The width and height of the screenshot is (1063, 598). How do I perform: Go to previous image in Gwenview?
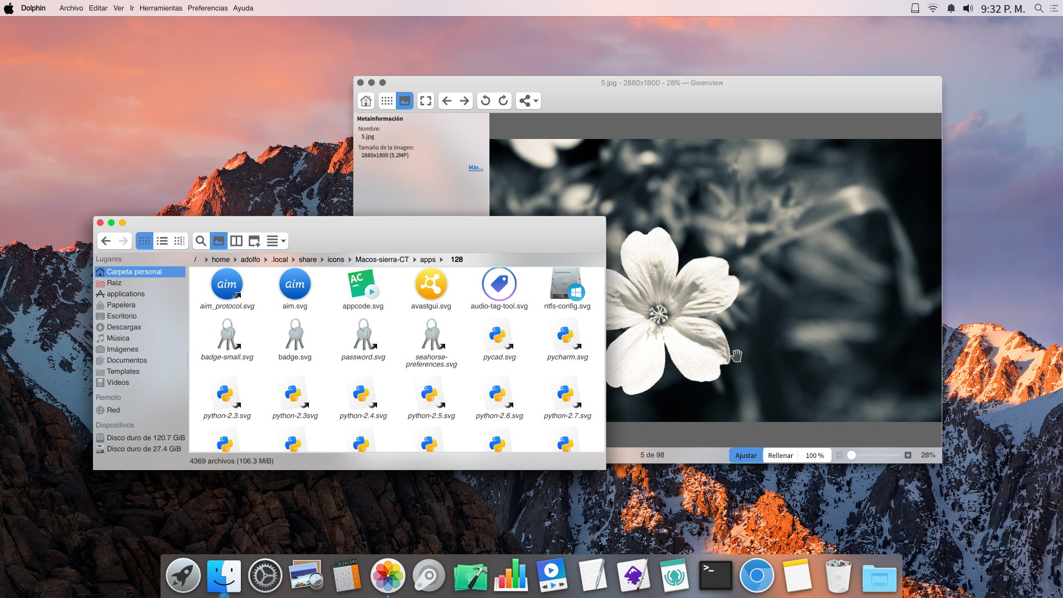(x=447, y=101)
